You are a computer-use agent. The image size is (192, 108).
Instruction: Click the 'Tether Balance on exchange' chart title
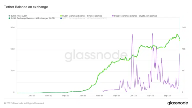pos(26,7)
